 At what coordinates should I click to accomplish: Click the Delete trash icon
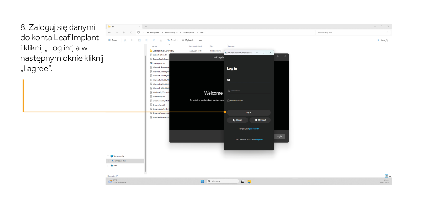point(161,40)
